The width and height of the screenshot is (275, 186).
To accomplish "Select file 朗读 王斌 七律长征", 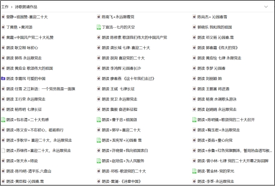I will pos(118,89).
